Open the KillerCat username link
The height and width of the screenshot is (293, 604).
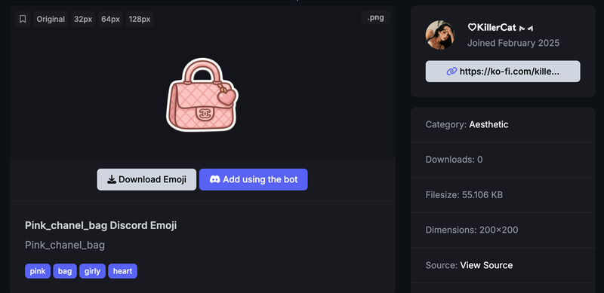click(501, 27)
